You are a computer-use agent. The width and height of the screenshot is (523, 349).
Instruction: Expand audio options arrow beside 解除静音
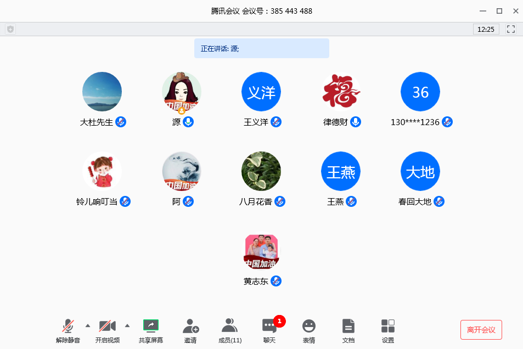(x=88, y=325)
